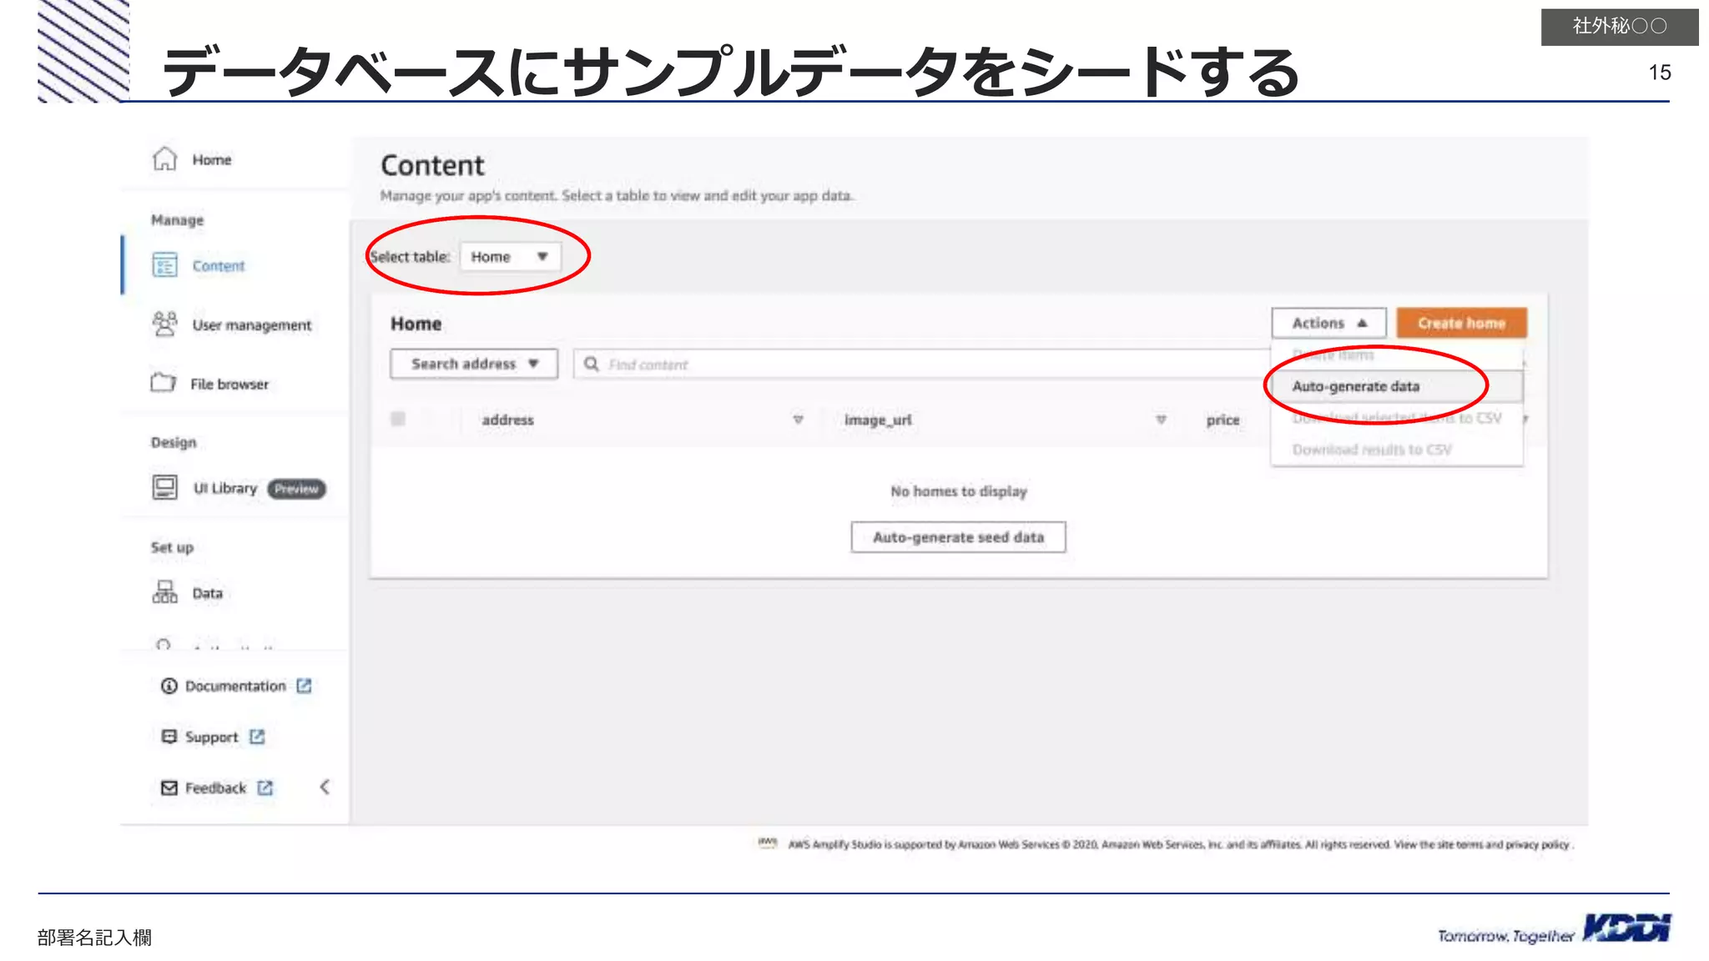Open UI Library icon
Screen dimensions: 1709x961
pos(164,487)
